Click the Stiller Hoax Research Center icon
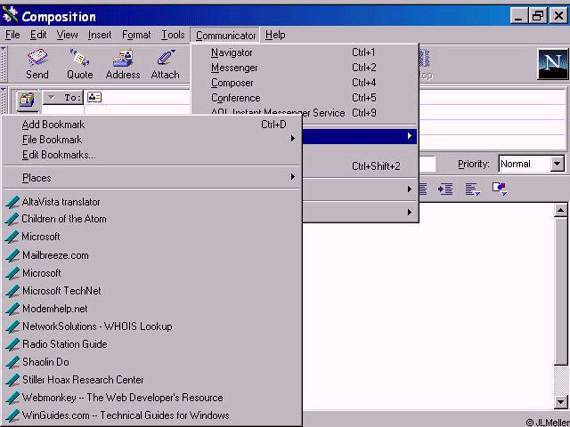570x427 pixels. coord(12,380)
